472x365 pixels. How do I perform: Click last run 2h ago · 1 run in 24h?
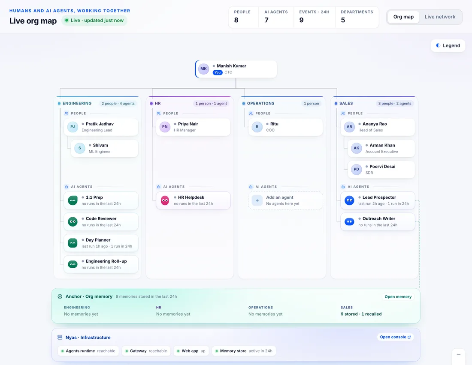(384, 203)
